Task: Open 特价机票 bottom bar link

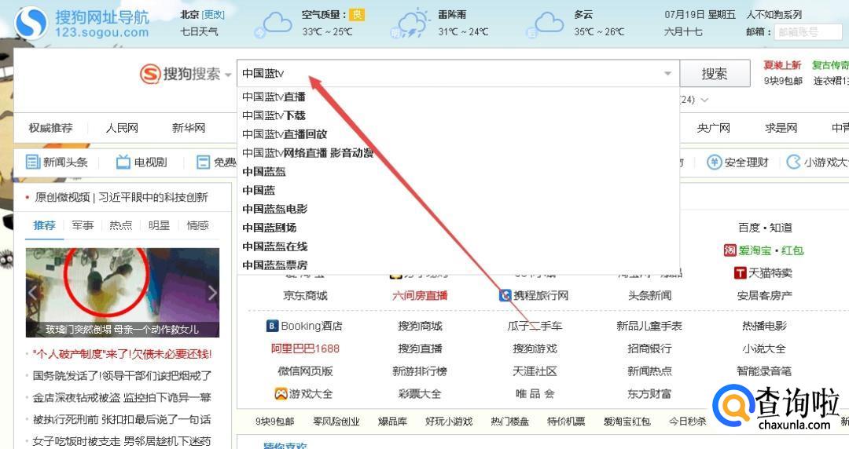Action: point(566,422)
